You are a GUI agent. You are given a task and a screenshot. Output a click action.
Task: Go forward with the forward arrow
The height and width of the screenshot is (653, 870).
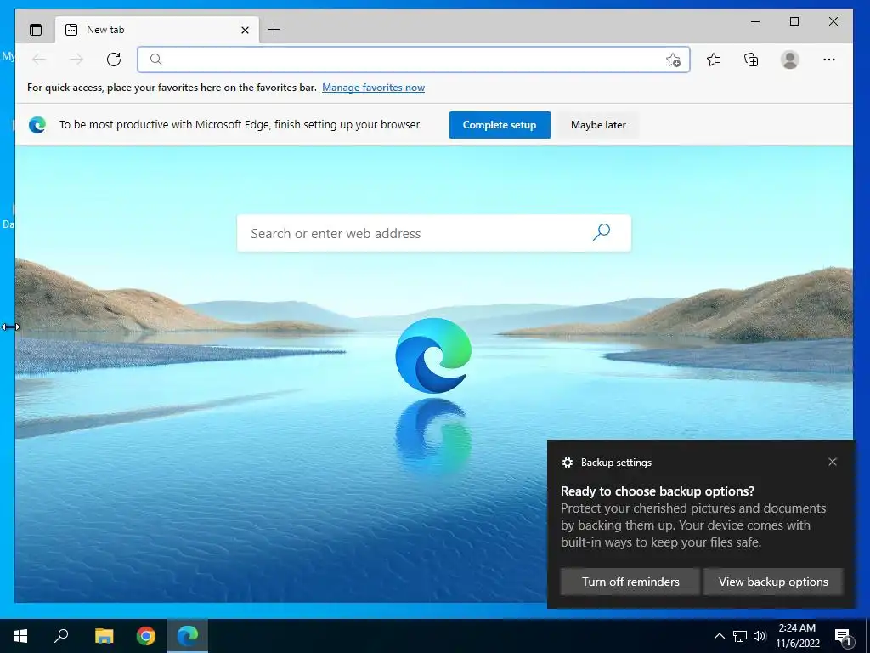click(76, 60)
